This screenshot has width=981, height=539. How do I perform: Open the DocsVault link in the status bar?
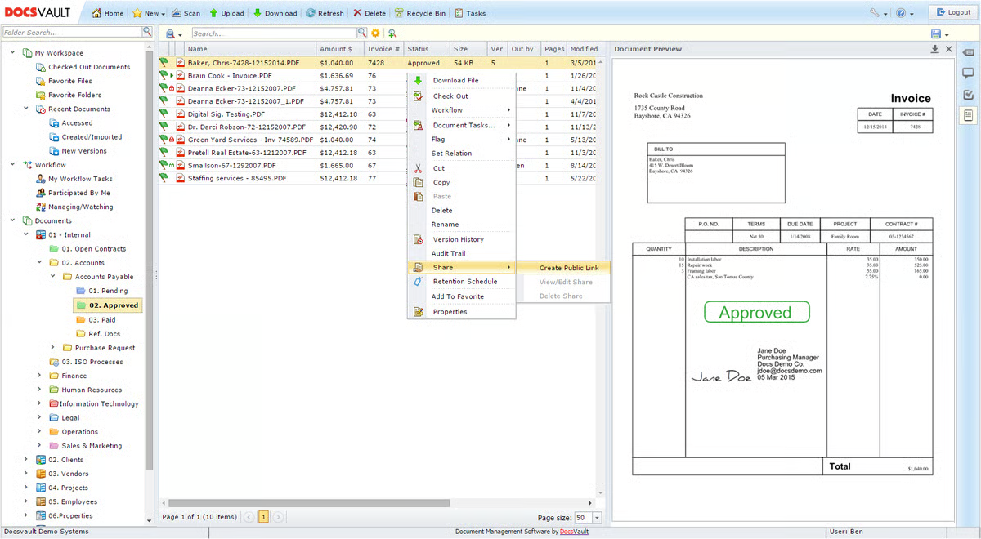[572, 531]
